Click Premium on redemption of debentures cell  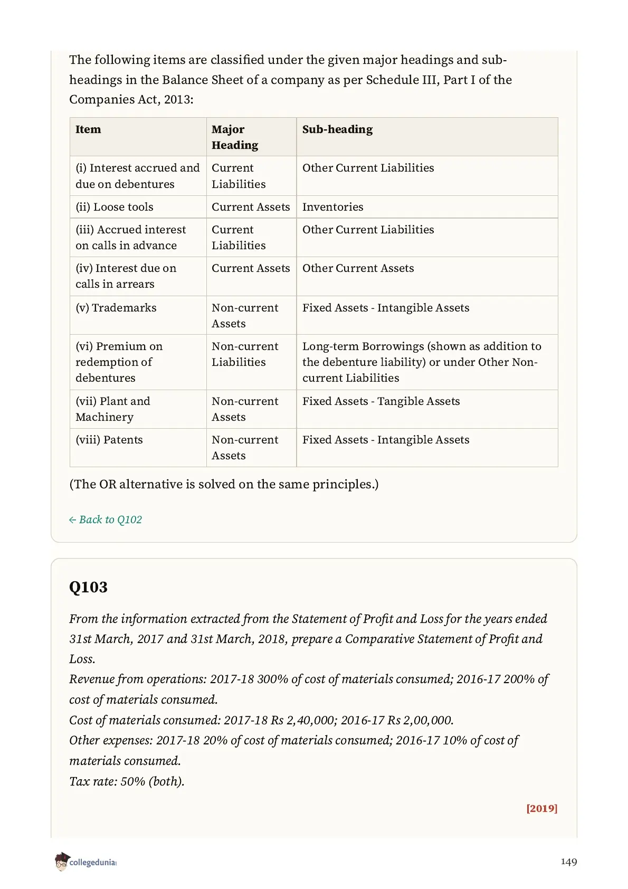pyautogui.click(x=138, y=362)
